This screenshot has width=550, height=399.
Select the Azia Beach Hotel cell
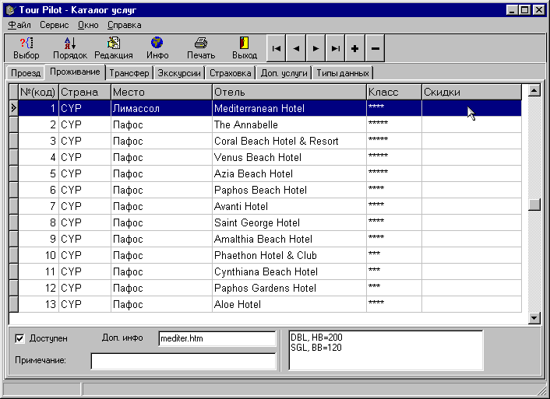(x=289, y=173)
